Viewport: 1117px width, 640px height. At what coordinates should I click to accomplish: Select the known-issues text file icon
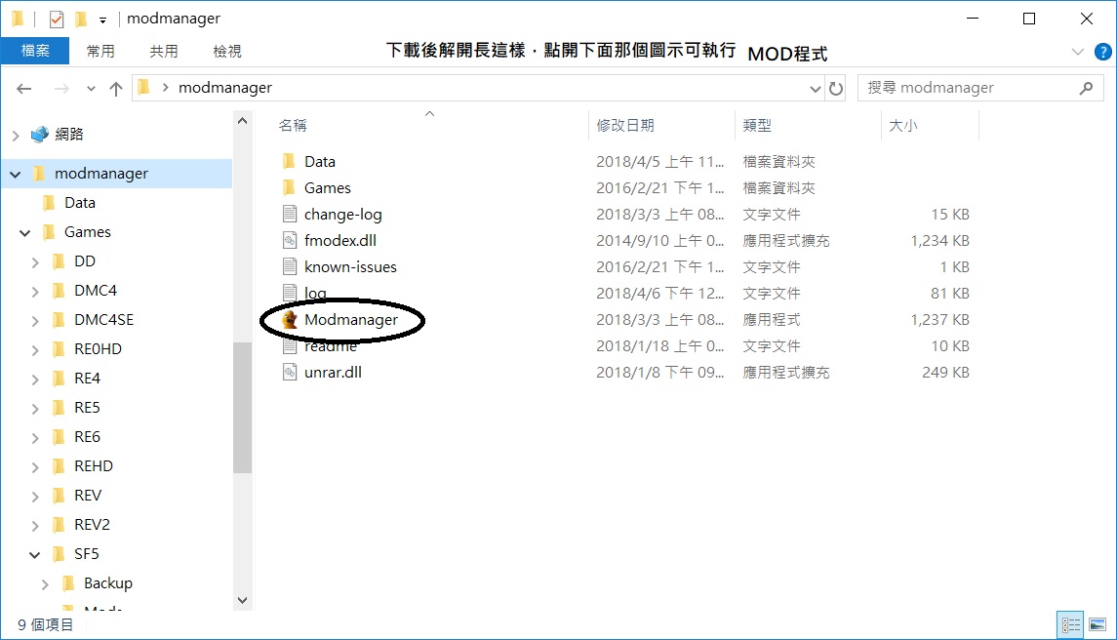click(289, 266)
